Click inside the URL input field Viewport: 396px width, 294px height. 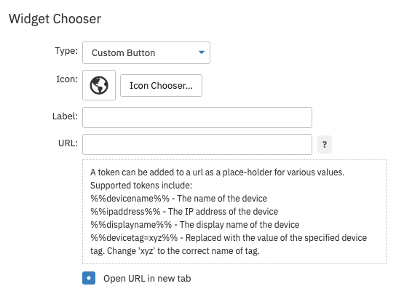click(197, 145)
